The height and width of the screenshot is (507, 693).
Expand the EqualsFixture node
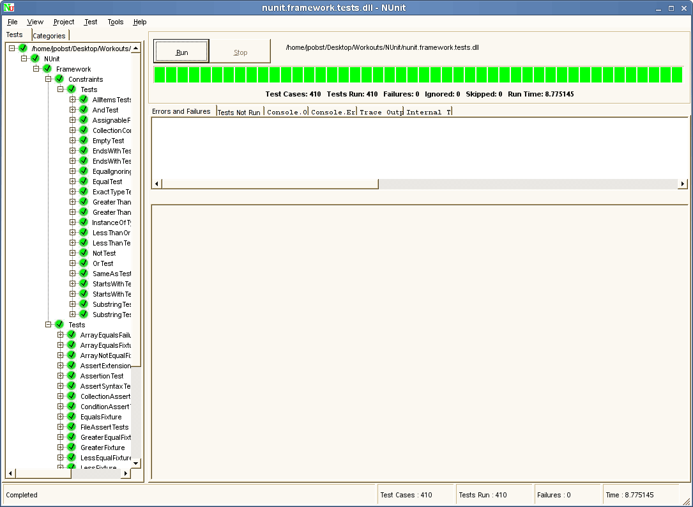tap(61, 416)
